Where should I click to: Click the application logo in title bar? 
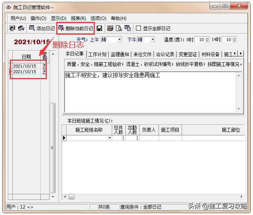point(8,7)
